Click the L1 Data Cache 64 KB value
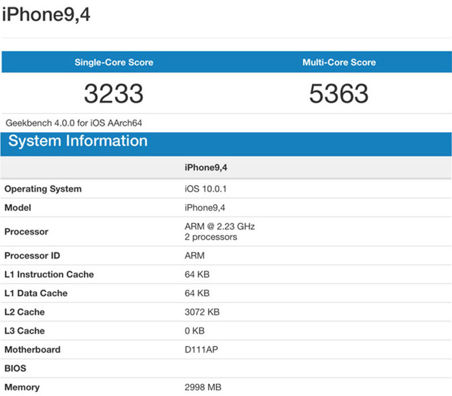This screenshot has height=396, width=452. tap(197, 293)
